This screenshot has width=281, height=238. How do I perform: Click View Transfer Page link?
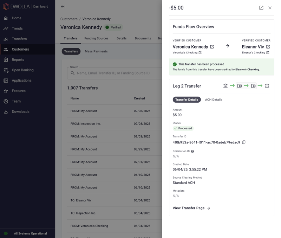[x=191, y=208]
